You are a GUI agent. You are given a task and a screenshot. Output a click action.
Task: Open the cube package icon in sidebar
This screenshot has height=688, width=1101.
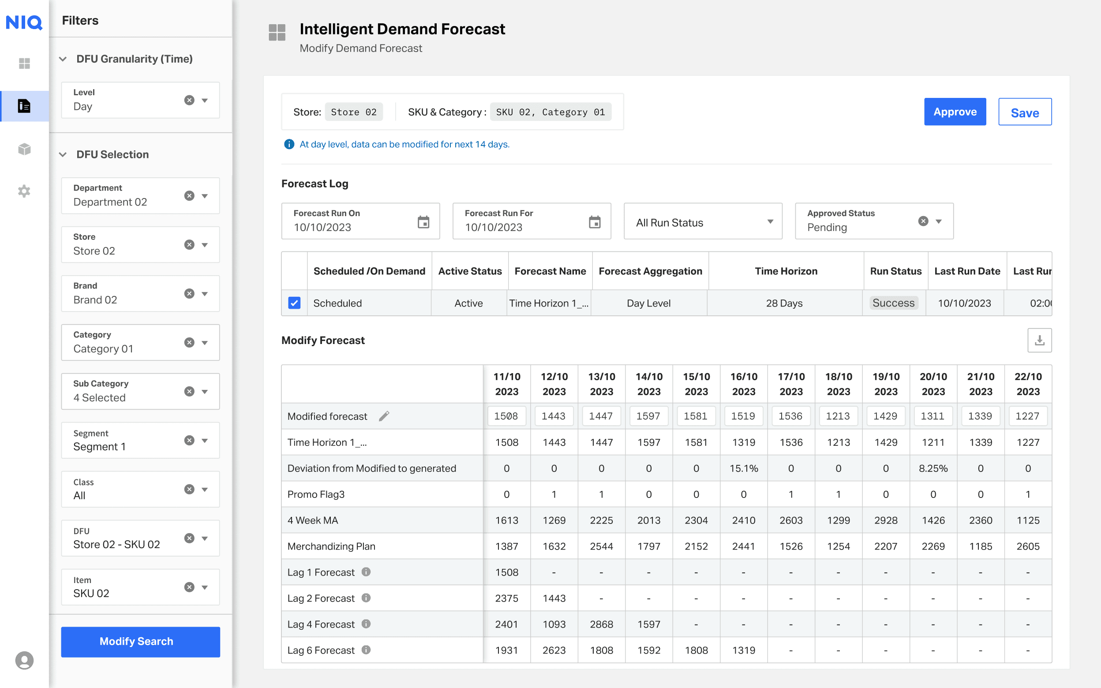click(x=24, y=149)
